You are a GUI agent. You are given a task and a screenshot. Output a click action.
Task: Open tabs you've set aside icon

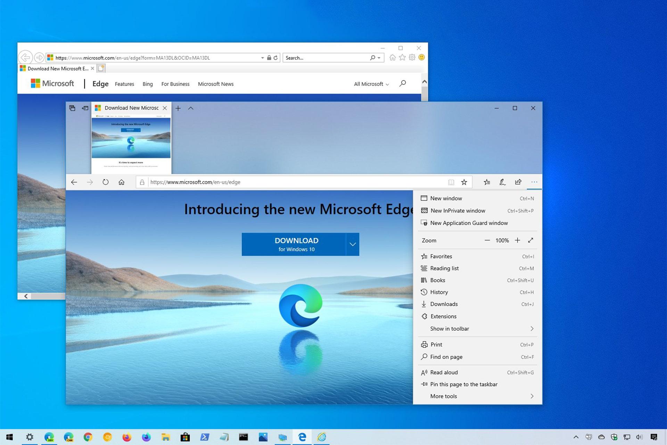(x=72, y=108)
